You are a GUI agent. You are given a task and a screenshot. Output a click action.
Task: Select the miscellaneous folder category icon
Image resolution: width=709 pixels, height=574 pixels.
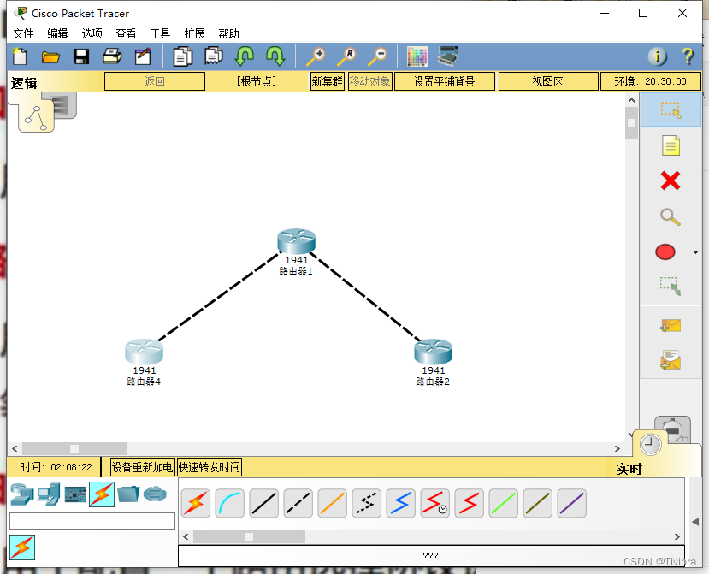point(128,494)
